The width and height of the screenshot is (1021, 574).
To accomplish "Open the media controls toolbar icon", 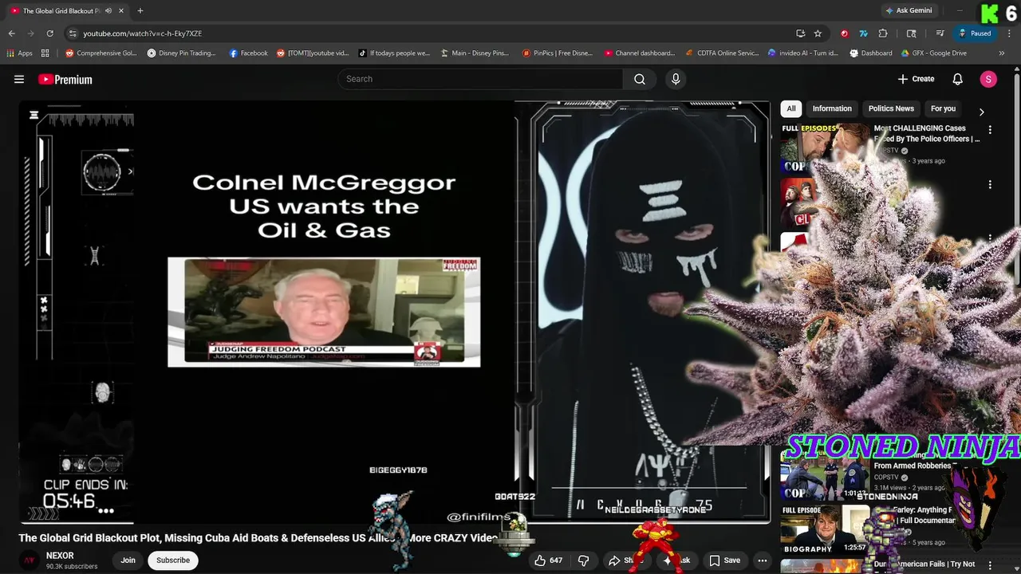I will click(x=940, y=33).
